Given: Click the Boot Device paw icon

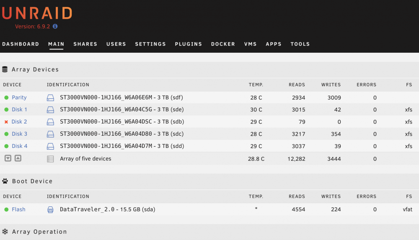Looking at the screenshot, I should [5, 181].
